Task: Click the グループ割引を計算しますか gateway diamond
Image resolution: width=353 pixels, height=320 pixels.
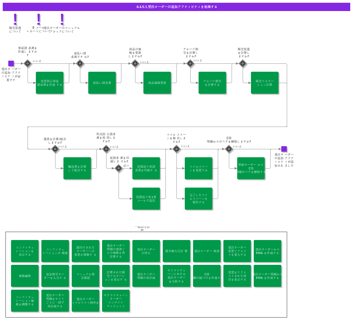Action: 190,63
